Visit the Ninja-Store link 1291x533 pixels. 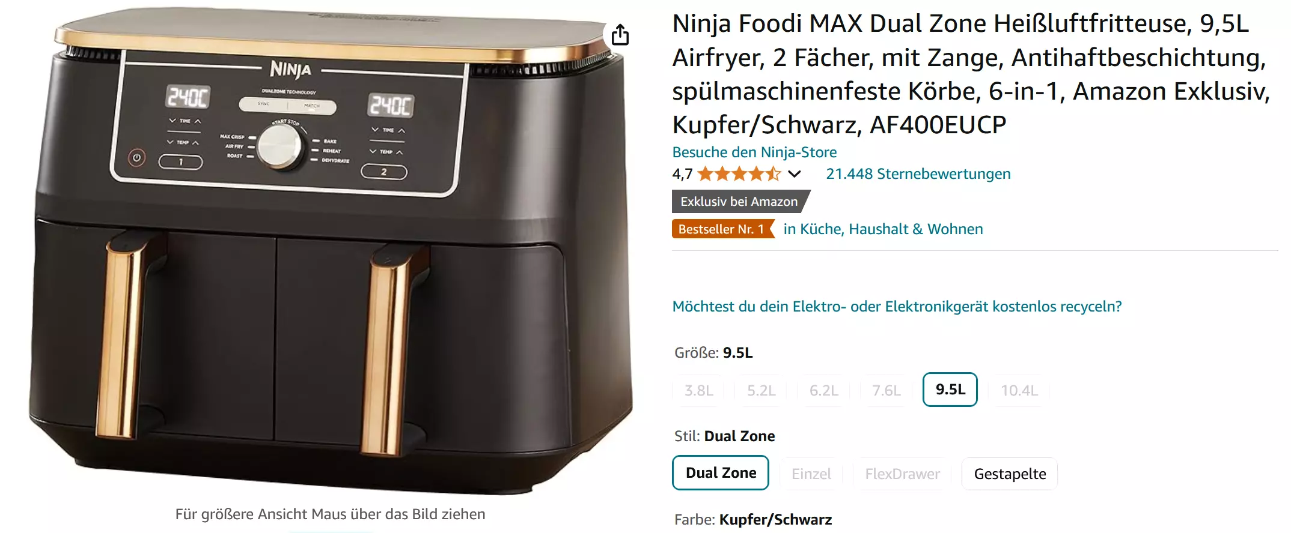click(754, 152)
